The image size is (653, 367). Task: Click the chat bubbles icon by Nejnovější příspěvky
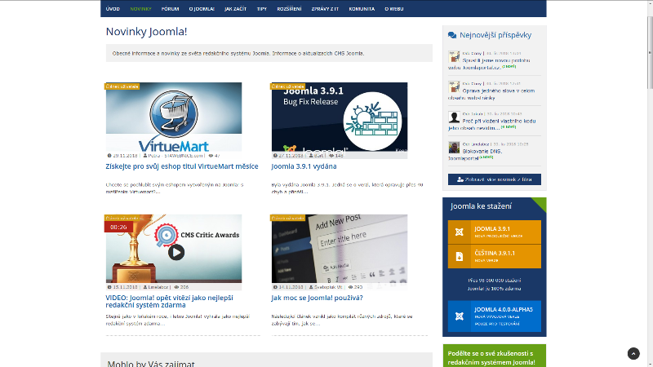(452, 35)
